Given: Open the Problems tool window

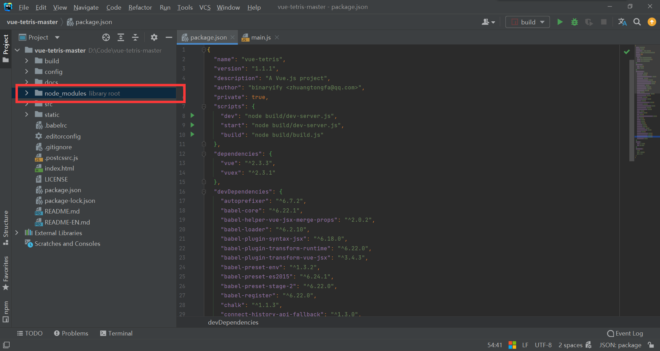Looking at the screenshot, I should tap(71, 333).
